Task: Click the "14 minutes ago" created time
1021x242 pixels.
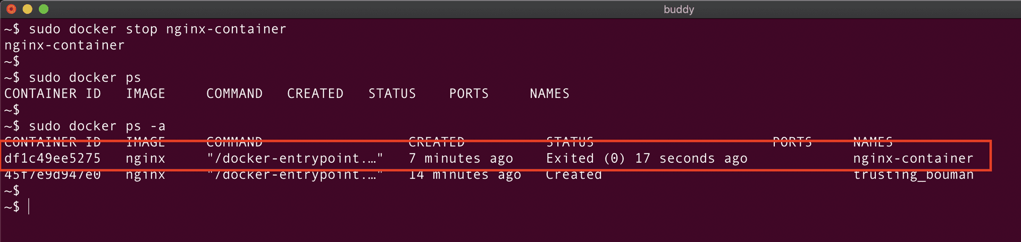Action: (464, 175)
